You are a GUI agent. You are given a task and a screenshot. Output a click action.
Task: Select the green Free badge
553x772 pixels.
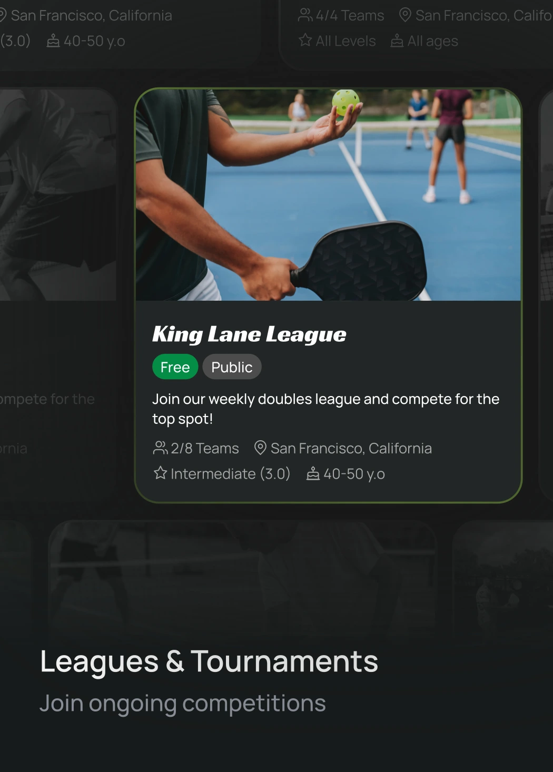(x=175, y=367)
